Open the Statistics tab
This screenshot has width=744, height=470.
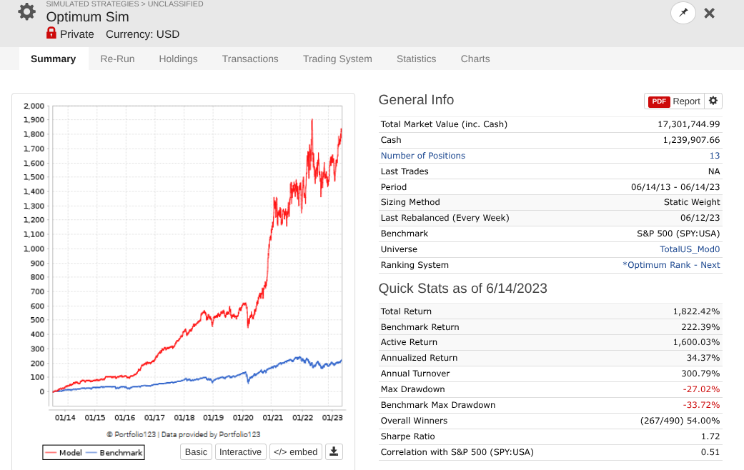416,59
